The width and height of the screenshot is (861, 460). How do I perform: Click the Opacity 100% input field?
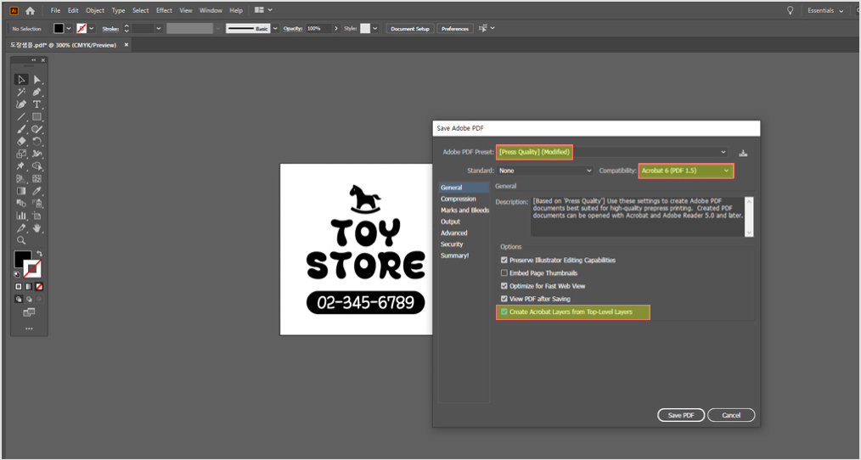coord(318,29)
